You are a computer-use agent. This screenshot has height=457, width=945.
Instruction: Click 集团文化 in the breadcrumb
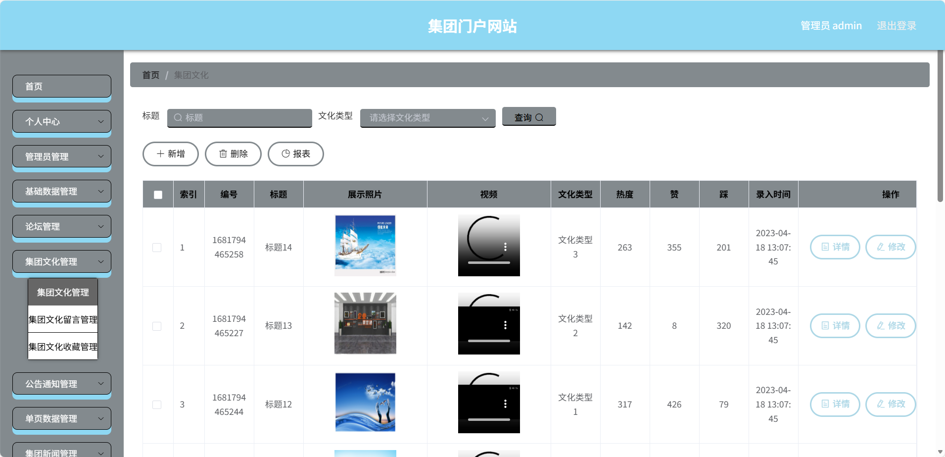coord(191,75)
